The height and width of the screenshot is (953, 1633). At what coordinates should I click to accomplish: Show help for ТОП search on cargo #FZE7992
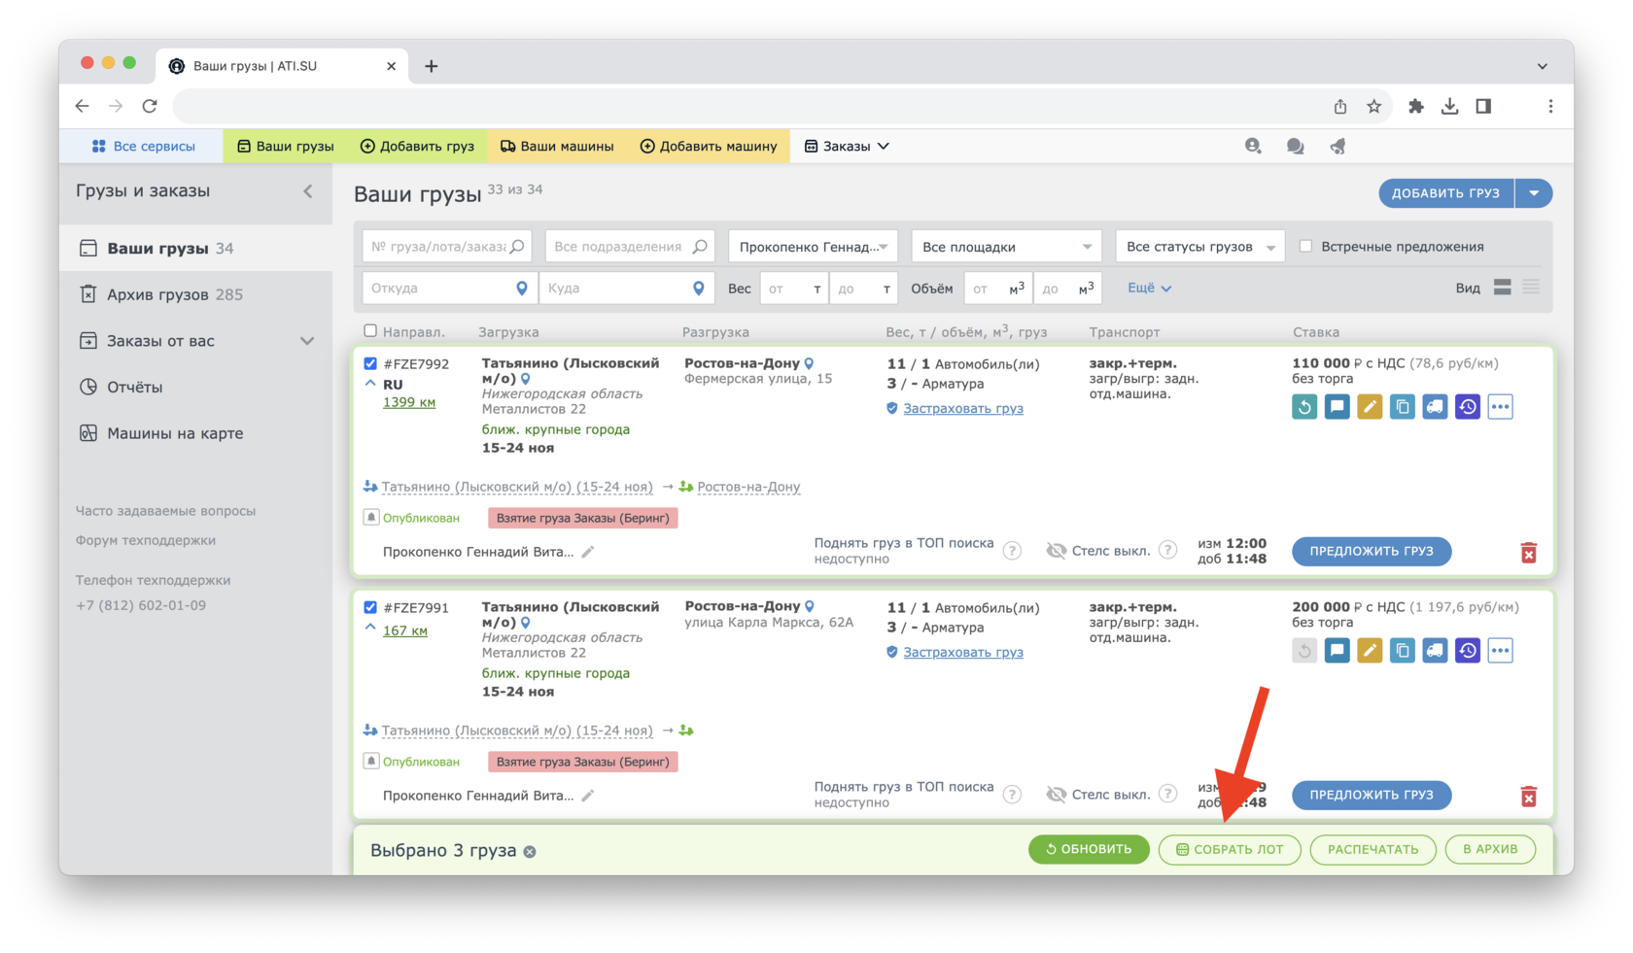(x=1012, y=551)
